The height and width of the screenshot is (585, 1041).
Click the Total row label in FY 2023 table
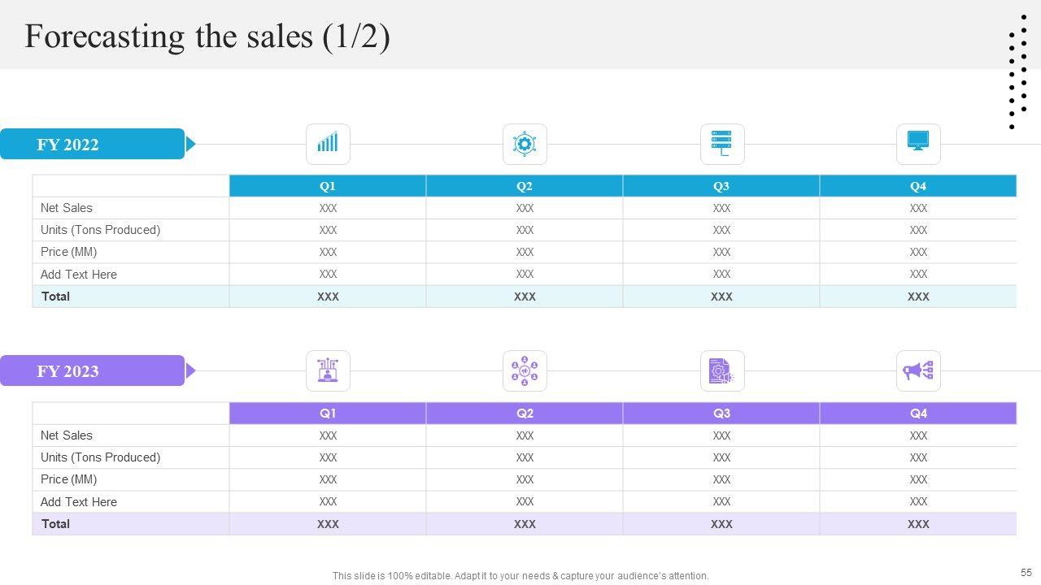pyautogui.click(x=55, y=524)
